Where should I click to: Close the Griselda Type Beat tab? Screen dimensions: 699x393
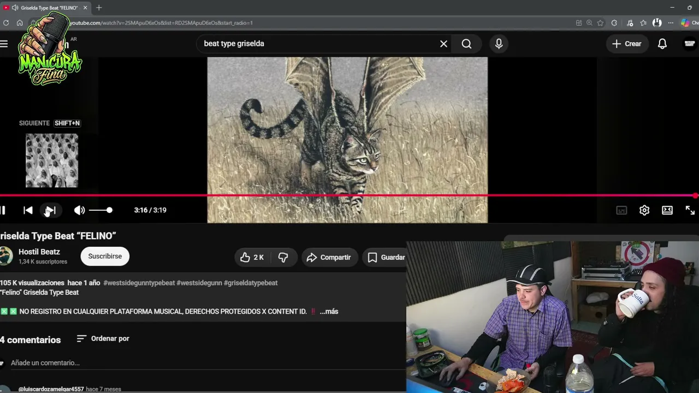pos(85,8)
